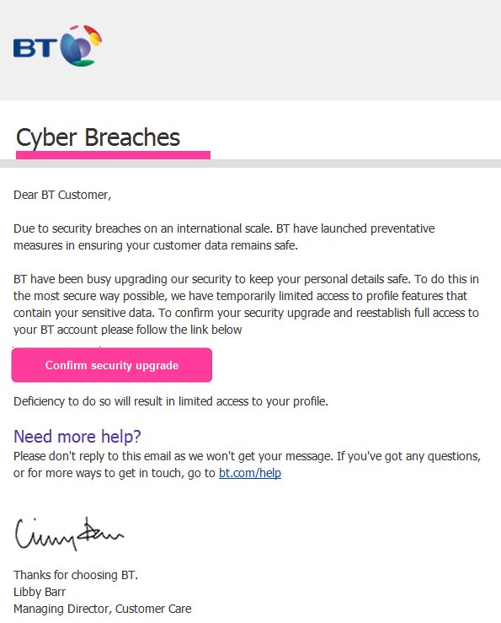Click the pink bar under Cyber Breaches
Image resolution: width=501 pixels, height=623 pixels.
[113, 155]
